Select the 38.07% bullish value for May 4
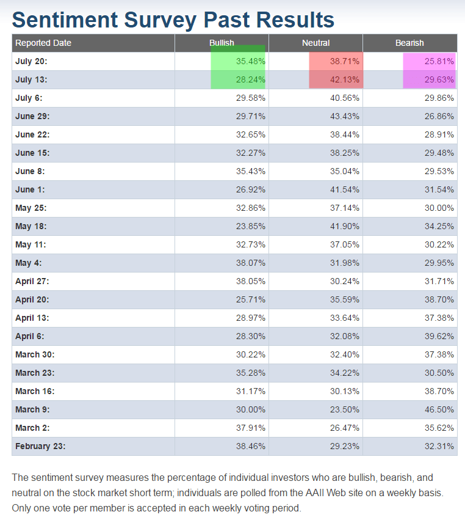Screen dimensions: 465x520 [x=250, y=263]
